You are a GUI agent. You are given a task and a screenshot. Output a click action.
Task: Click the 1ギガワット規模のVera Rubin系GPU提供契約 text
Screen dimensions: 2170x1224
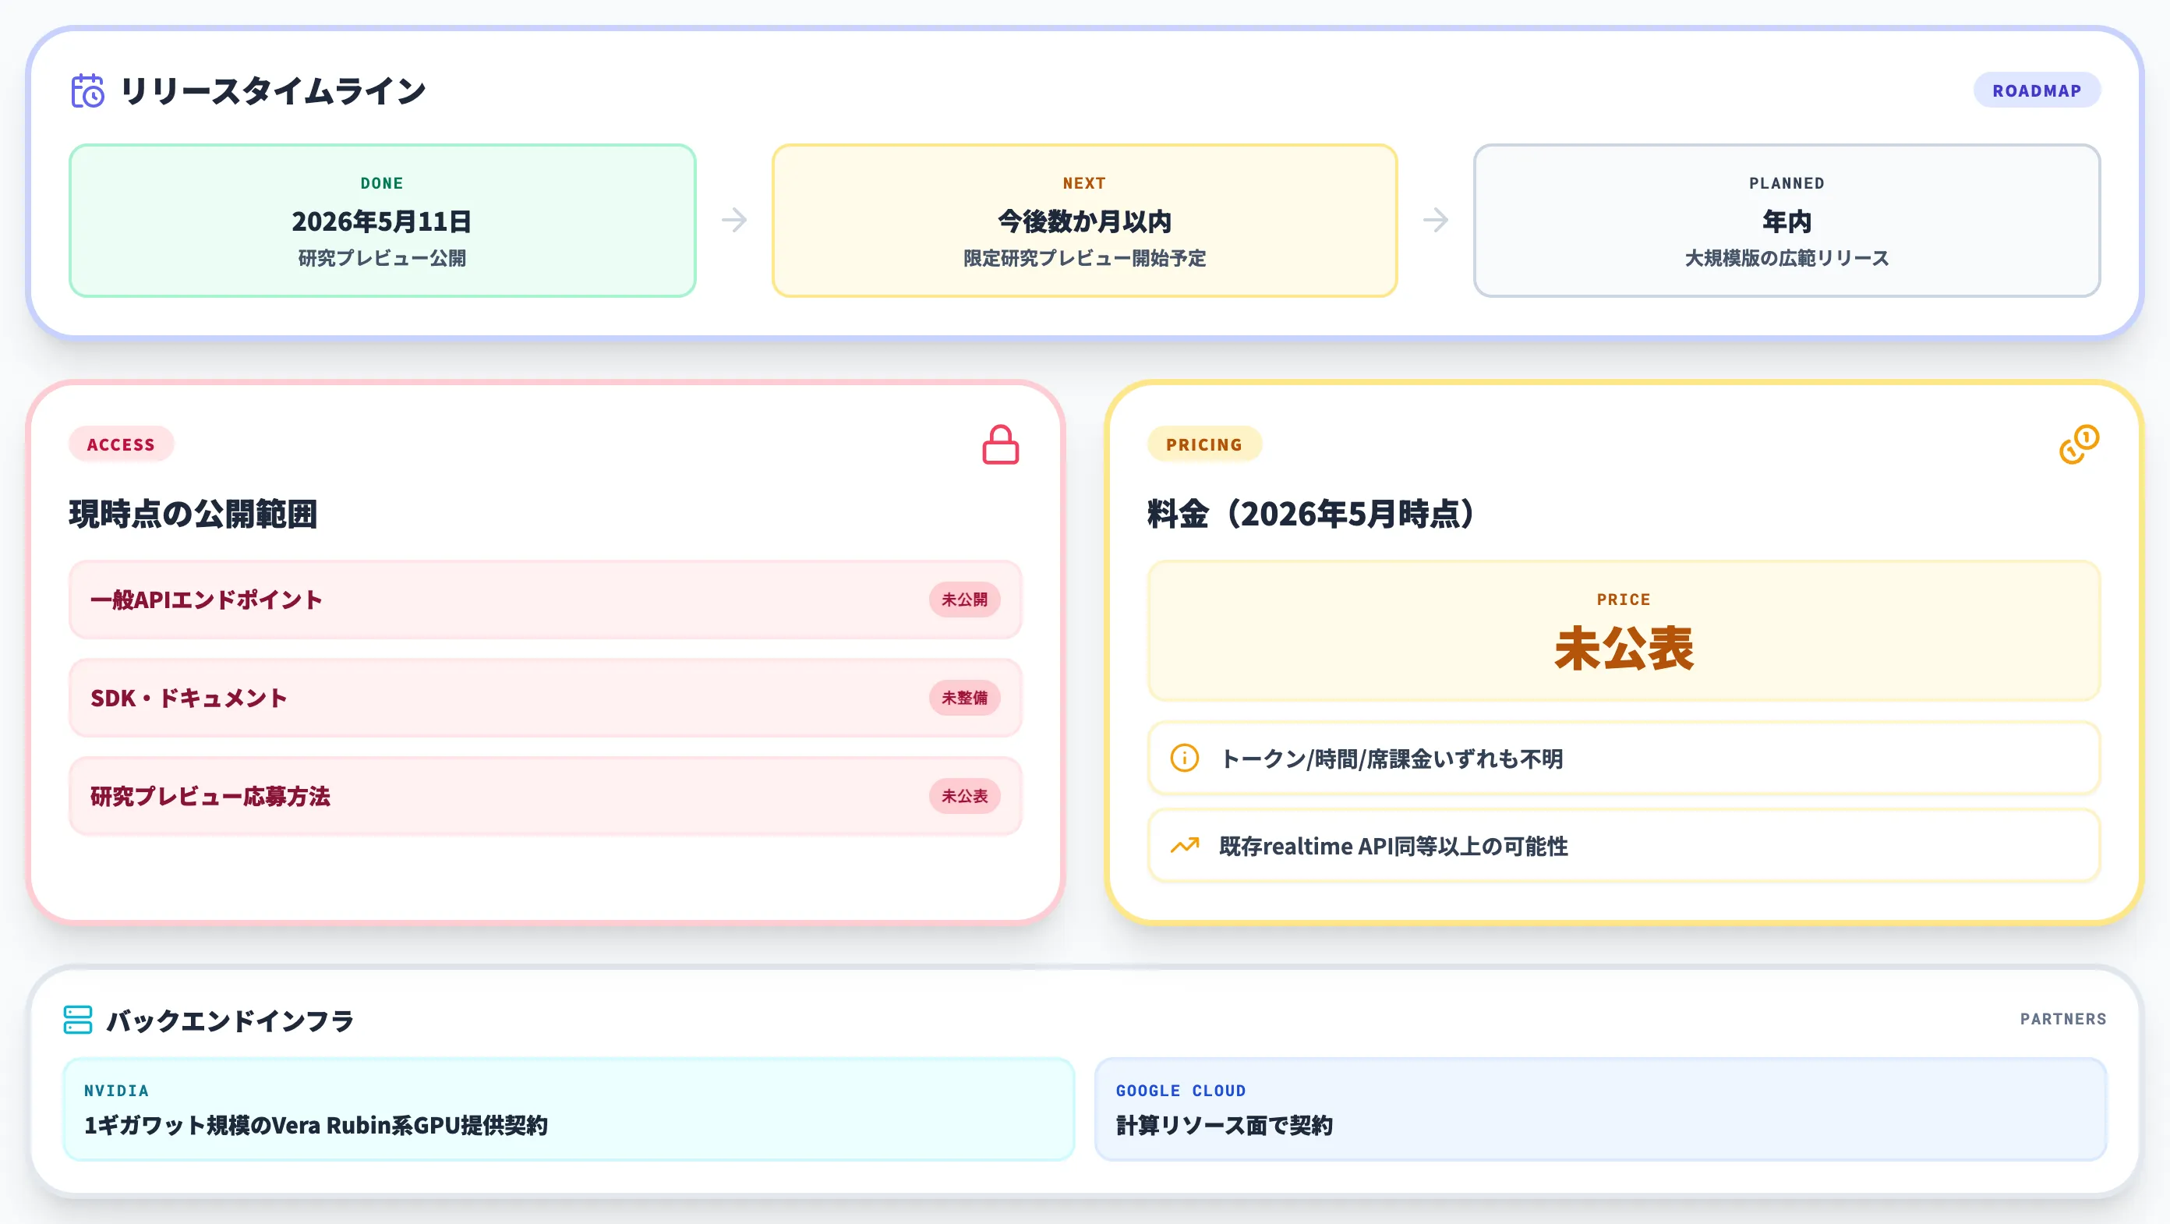pos(316,1126)
